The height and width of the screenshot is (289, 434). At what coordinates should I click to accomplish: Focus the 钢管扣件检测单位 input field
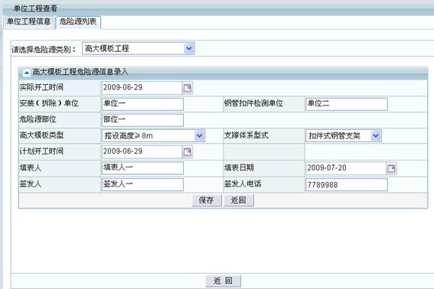347,104
